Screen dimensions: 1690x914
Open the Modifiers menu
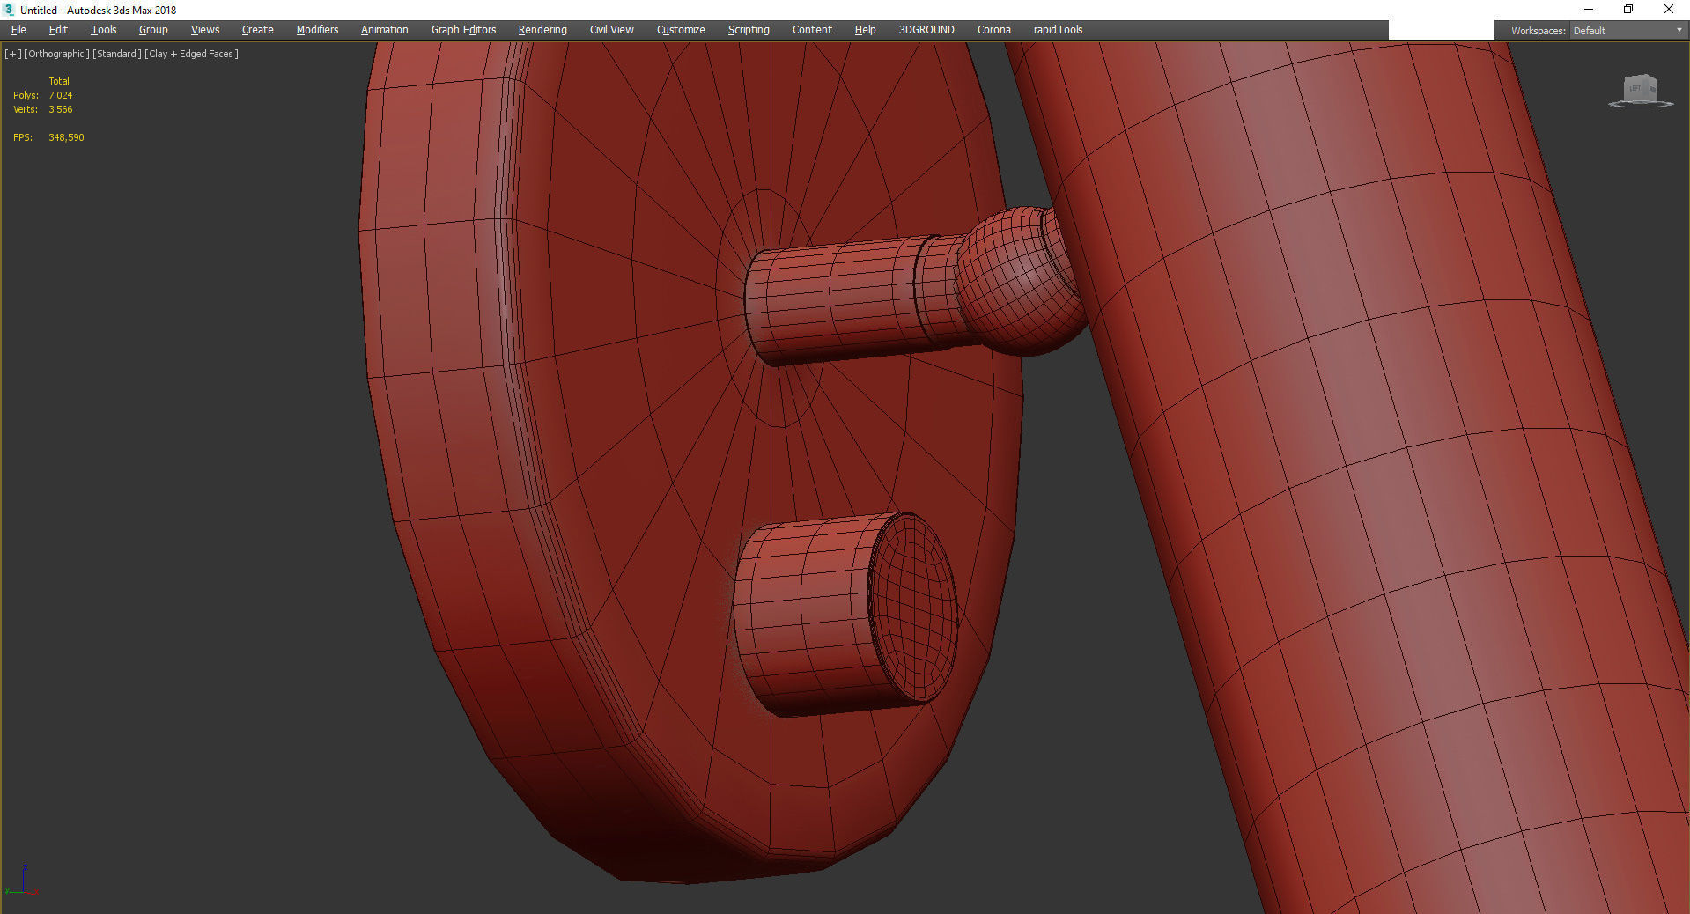pos(317,30)
